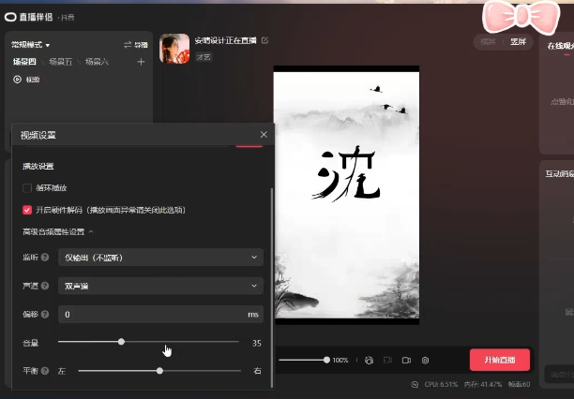Close the 视频设置 dialog
574x399 pixels.
(264, 135)
